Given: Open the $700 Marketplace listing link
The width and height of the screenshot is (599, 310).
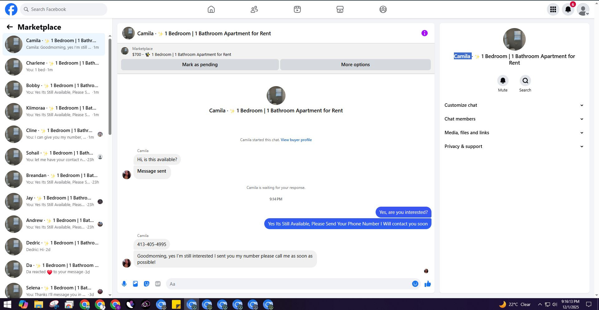Looking at the screenshot, I should pos(182,55).
